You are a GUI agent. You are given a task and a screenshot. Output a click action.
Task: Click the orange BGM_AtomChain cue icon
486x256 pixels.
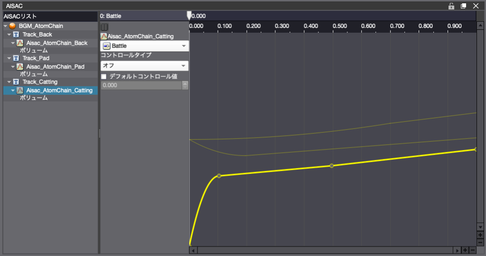pyautogui.click(x=12, y=26)
